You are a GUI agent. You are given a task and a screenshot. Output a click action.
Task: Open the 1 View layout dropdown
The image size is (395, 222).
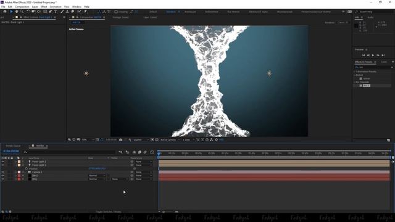point(189,140)
